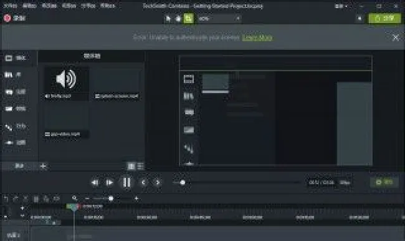
Task: Click the timeline zoom slider handle
Action: (x=111, y=199)
